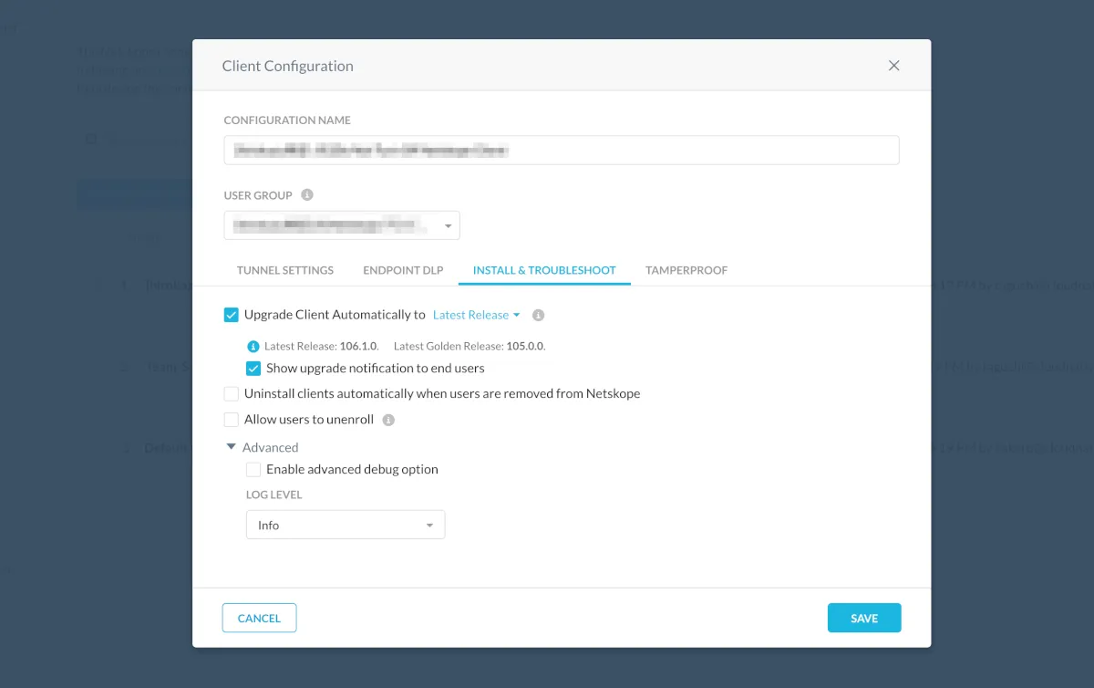The image size is (1094, 688).
Task: Switch to the Tunnel Settings tab
Action: click(x=285, y=270)
